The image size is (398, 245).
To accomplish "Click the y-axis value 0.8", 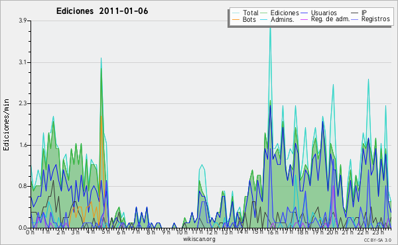I will [23, 187].
